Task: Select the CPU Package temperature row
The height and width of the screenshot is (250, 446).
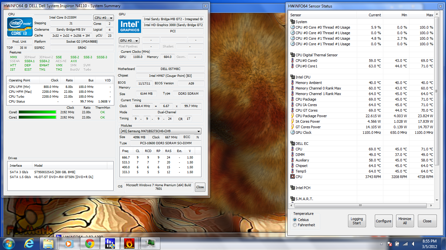Action: click(361, 99)
